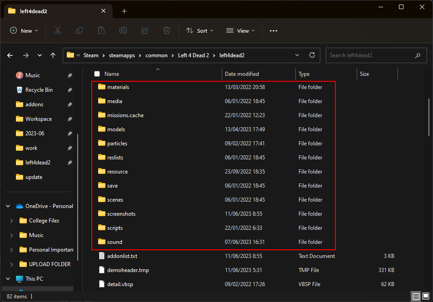This screenshot has height=302, width=433.
Task: Collapse This PC tree node
Action: pos(8,279)
